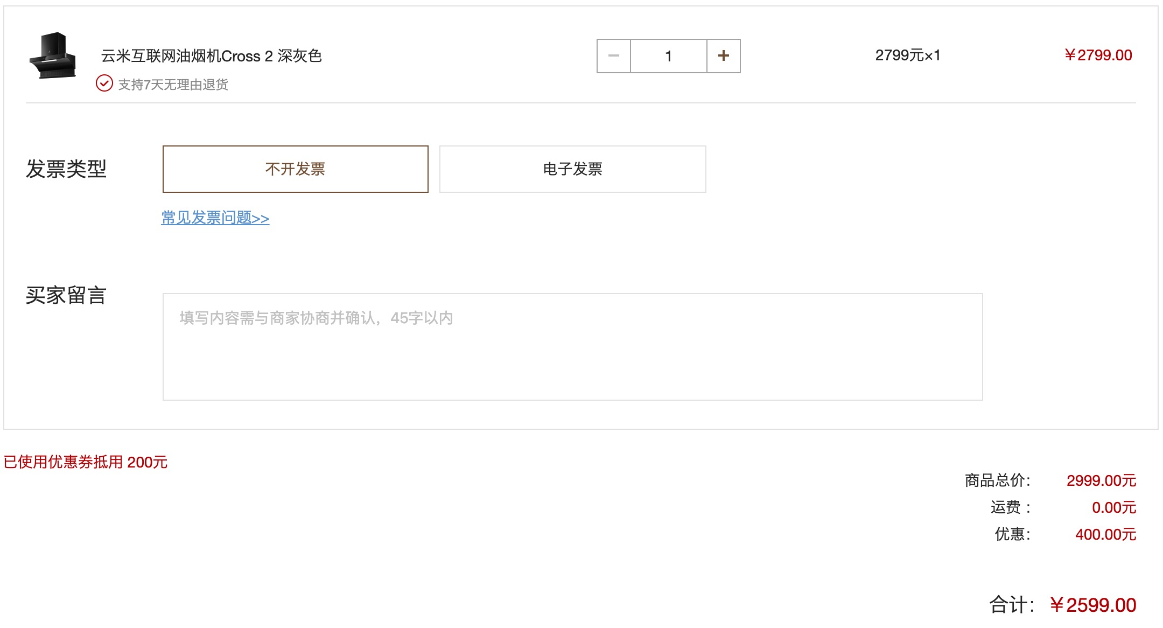Click the coupon notice 已使用优惠券抵用 200元

click(86, 462)
